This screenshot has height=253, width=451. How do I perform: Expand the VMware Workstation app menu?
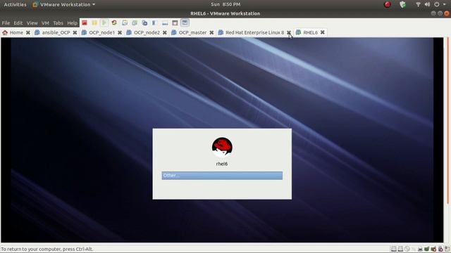pos(64,4)
